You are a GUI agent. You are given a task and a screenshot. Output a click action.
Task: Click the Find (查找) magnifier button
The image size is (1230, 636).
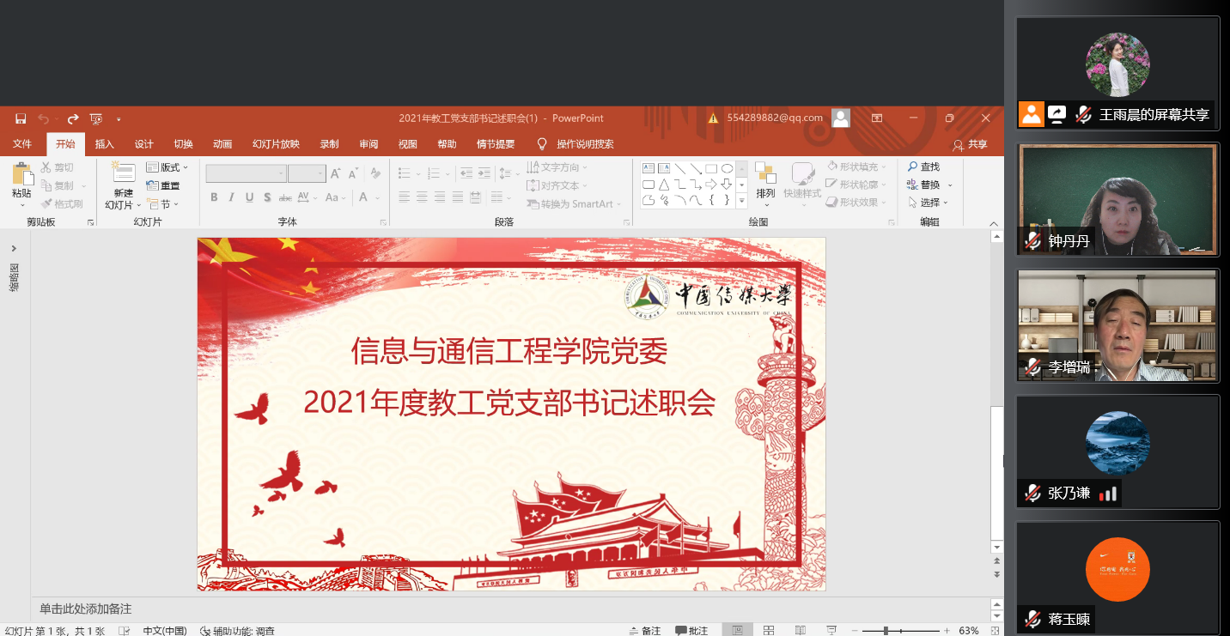[924, 167]
